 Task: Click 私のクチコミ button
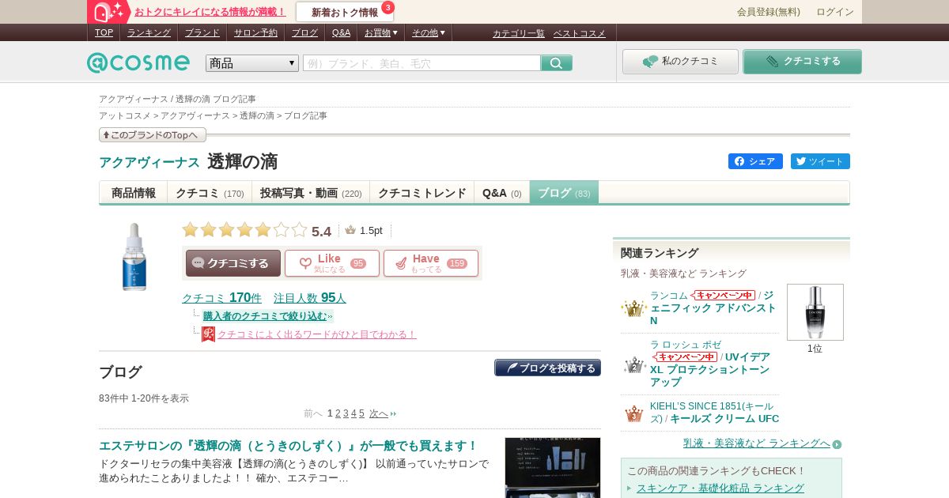click(x=680, y=62)
